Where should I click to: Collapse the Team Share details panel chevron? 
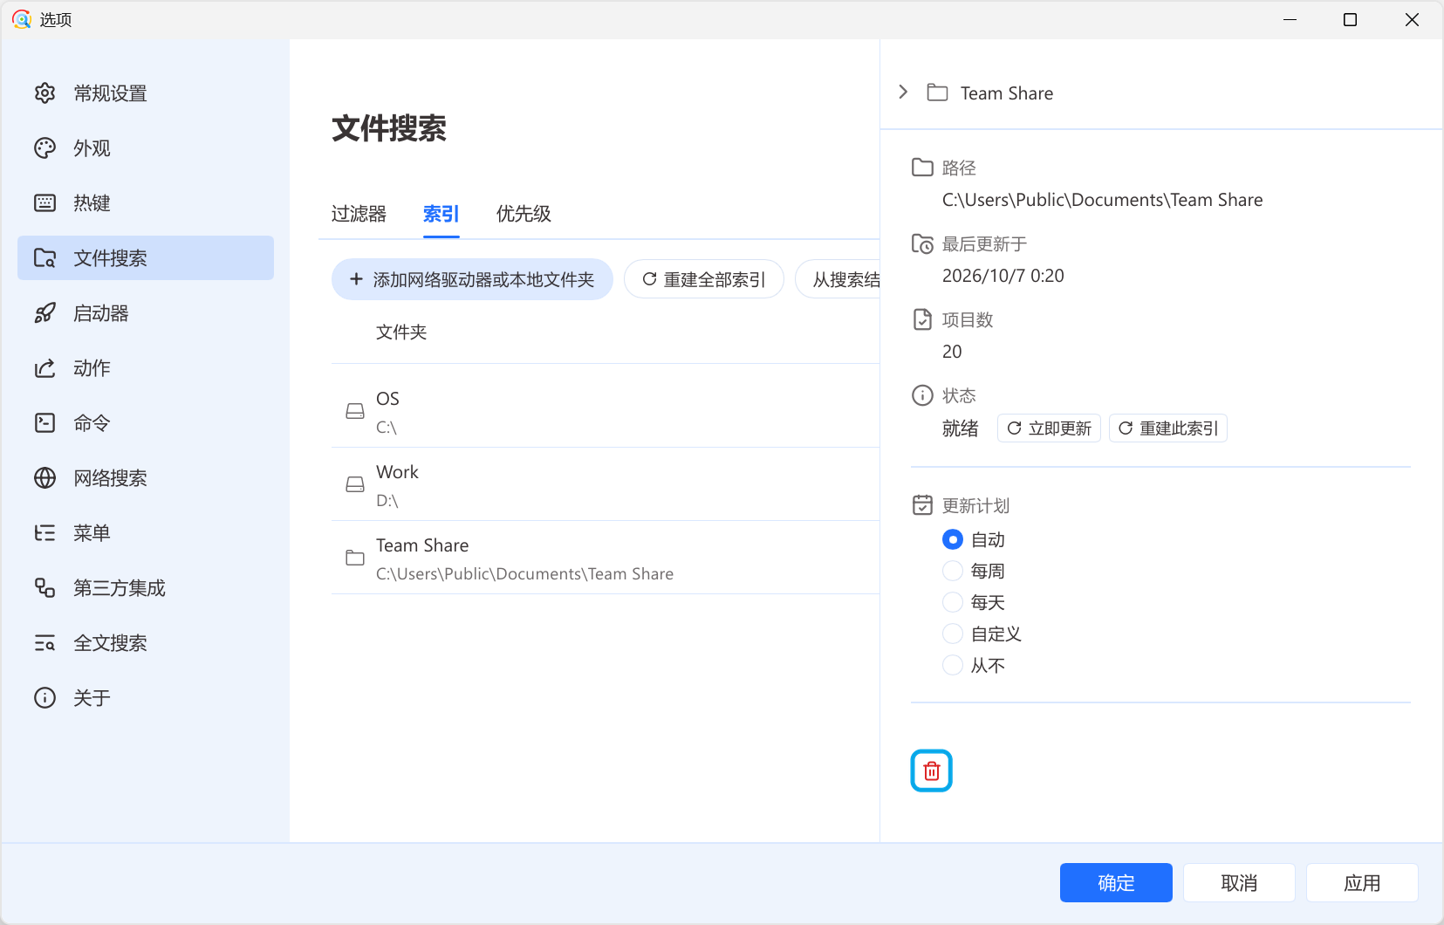click(903, 92)
